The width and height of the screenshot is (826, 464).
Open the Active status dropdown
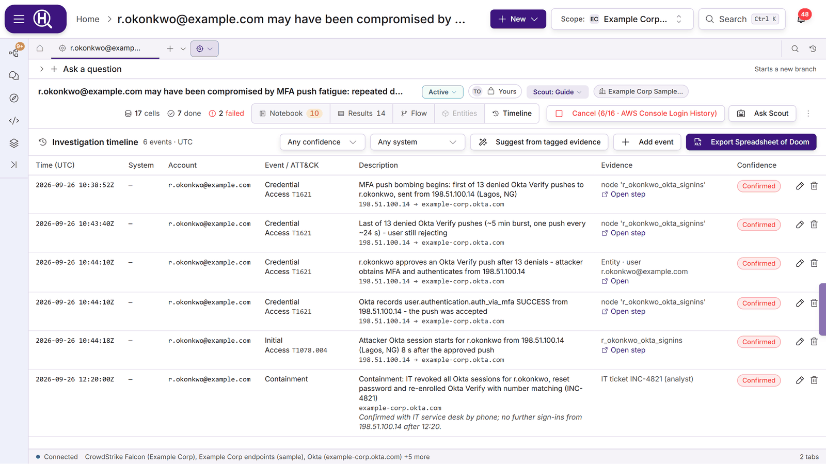coord(442,92)
